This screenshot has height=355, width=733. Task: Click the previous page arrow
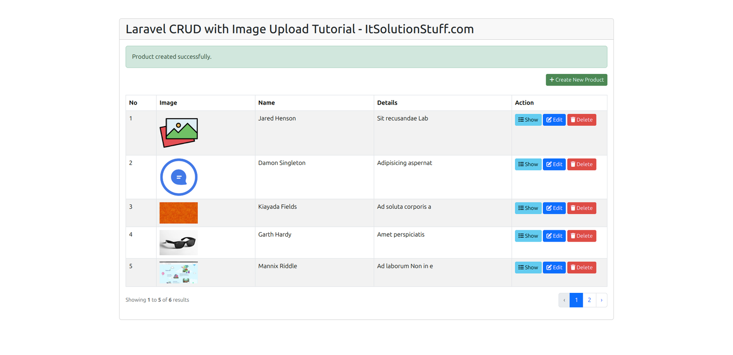coord(564,300)
